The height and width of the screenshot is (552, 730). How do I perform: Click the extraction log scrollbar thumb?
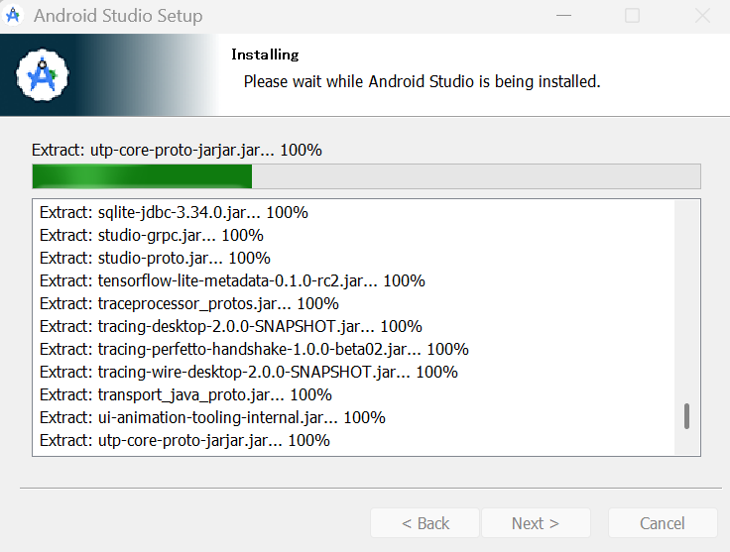[686, 416]
